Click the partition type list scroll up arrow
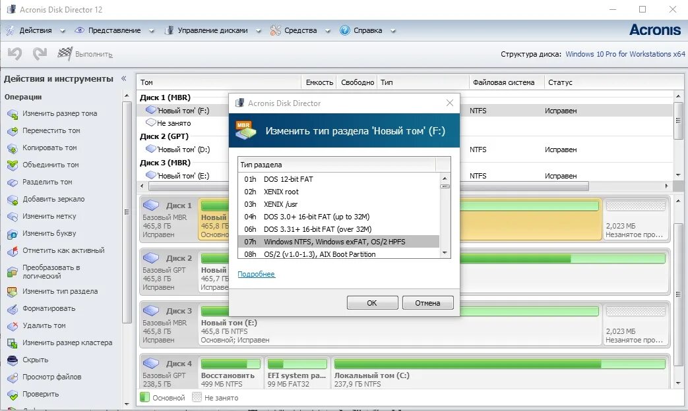688x411 pixels. [x=445, y=178]
